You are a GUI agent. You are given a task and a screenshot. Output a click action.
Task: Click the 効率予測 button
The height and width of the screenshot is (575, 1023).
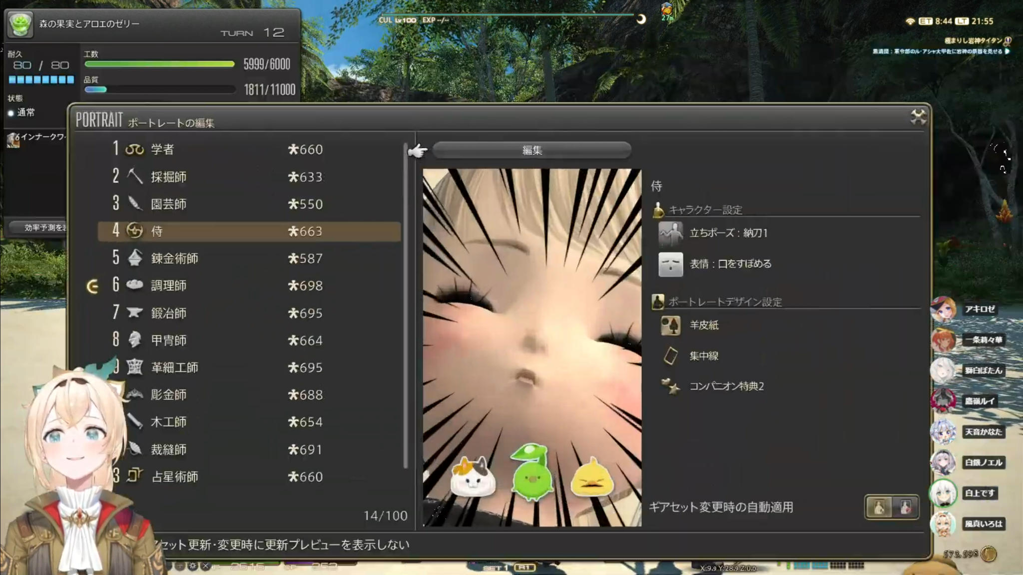pos(38,227)
